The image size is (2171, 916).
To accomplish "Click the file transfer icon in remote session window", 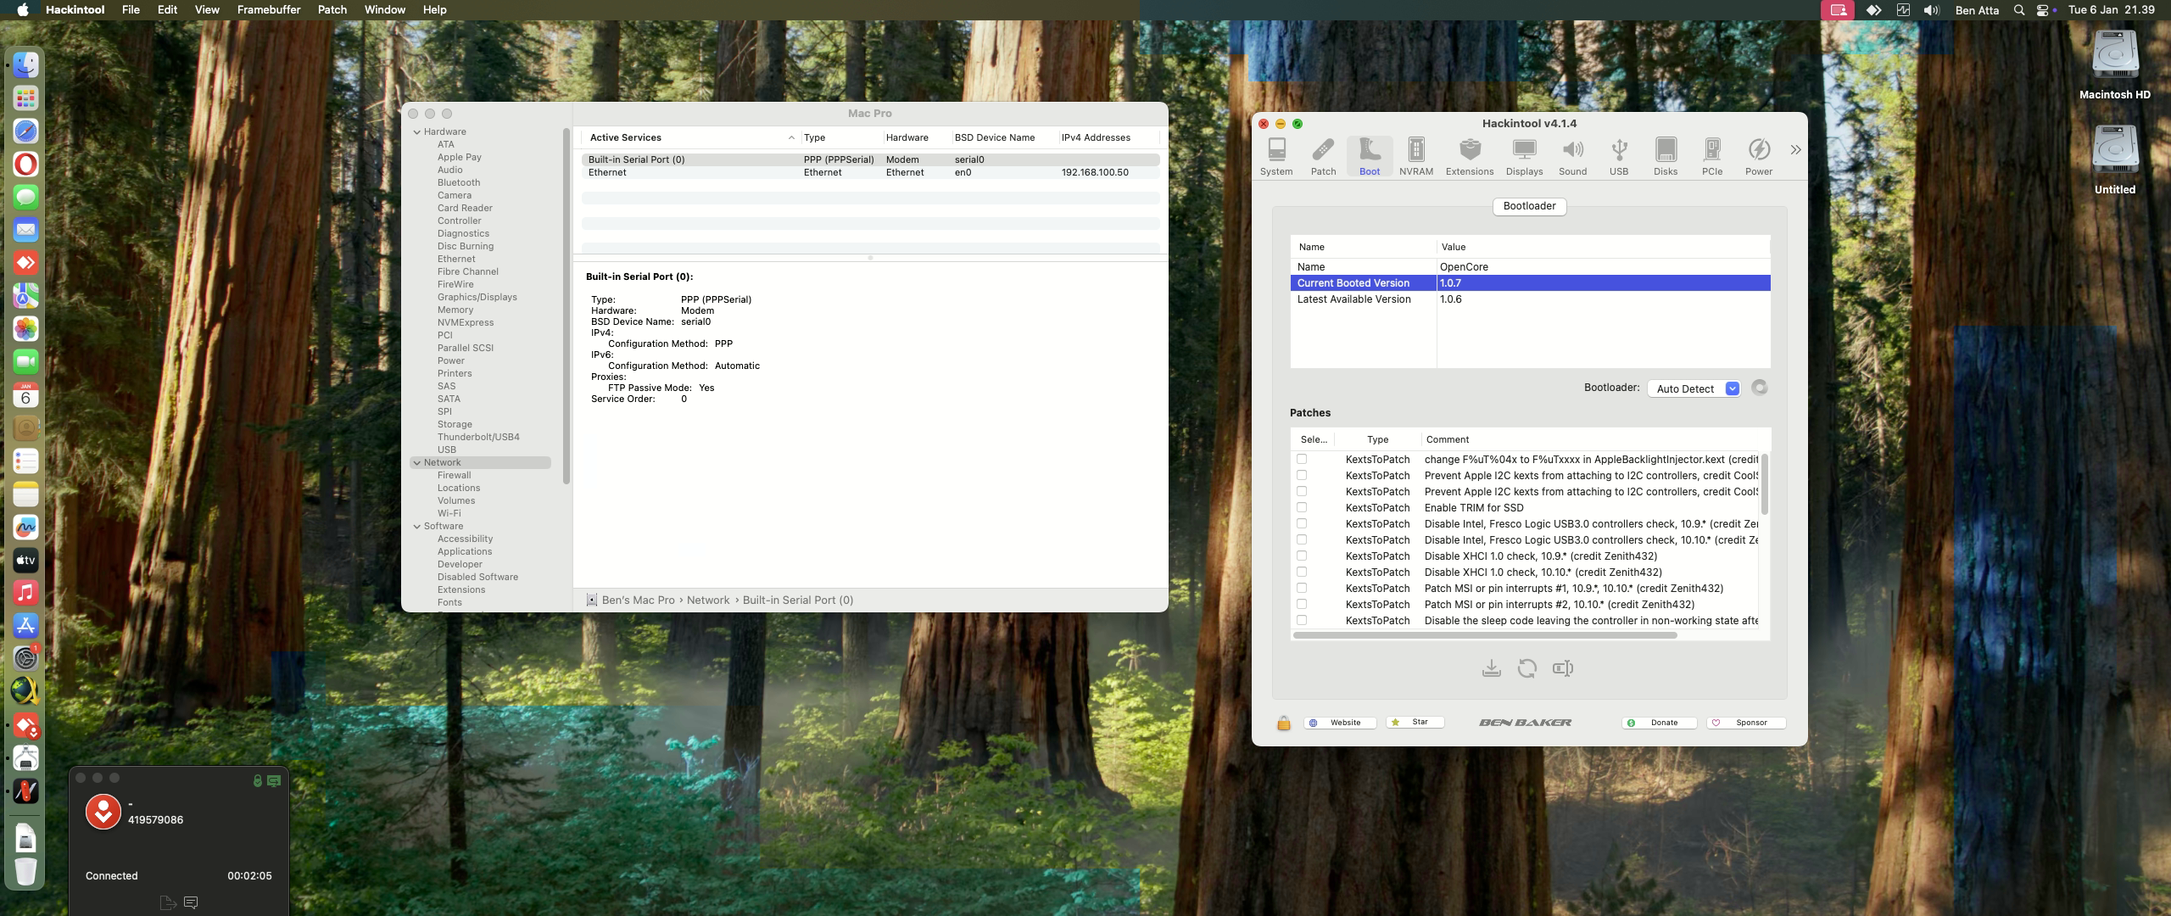I will pos(168,902).
